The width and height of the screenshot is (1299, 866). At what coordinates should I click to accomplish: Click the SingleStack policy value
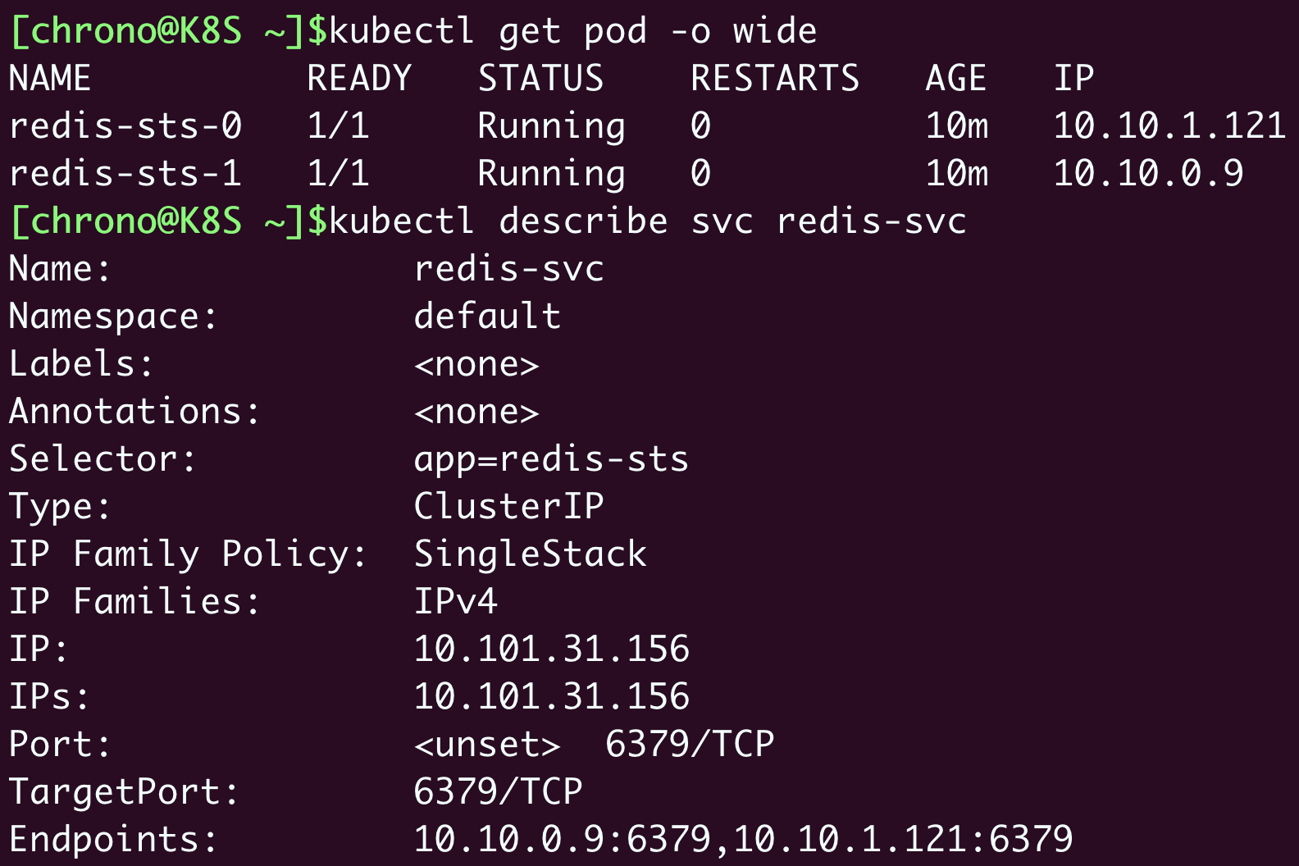[530, 554]
